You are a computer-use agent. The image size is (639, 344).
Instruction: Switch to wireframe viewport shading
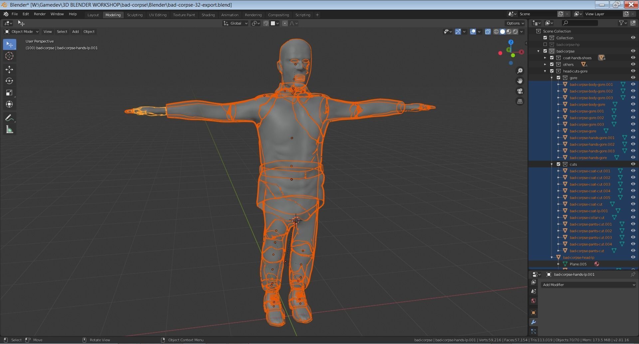(x=496, y=32)
